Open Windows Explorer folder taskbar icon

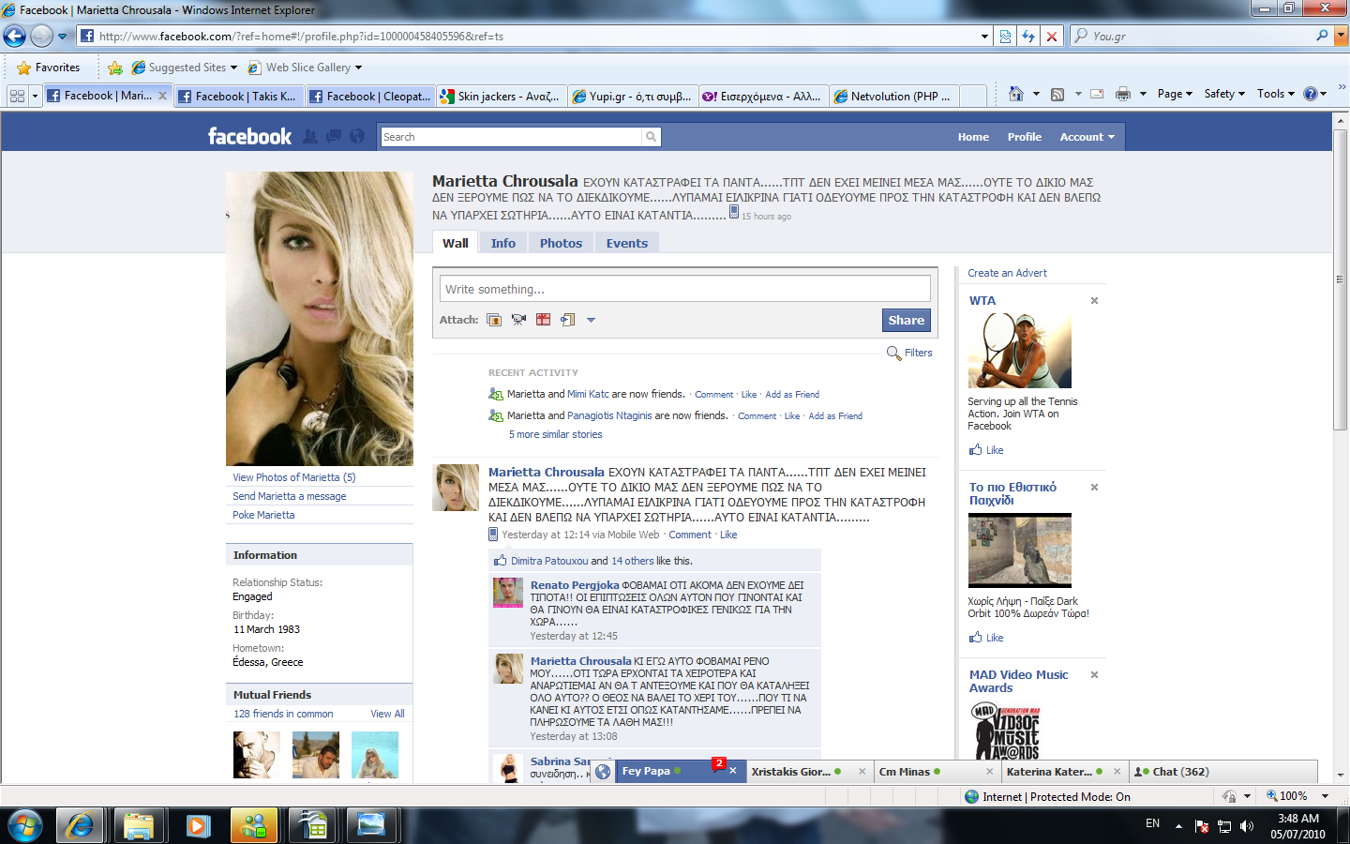point(139,825)
